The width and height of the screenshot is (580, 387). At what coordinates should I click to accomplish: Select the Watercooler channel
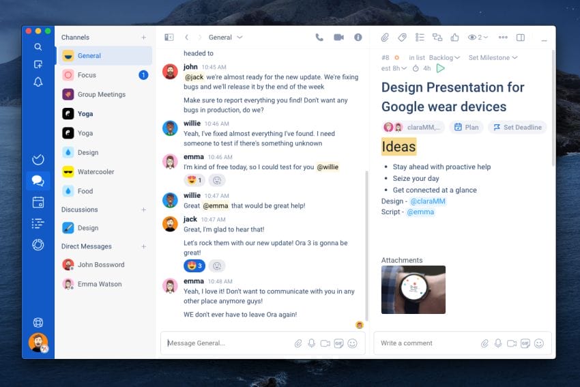pos(96,172)
